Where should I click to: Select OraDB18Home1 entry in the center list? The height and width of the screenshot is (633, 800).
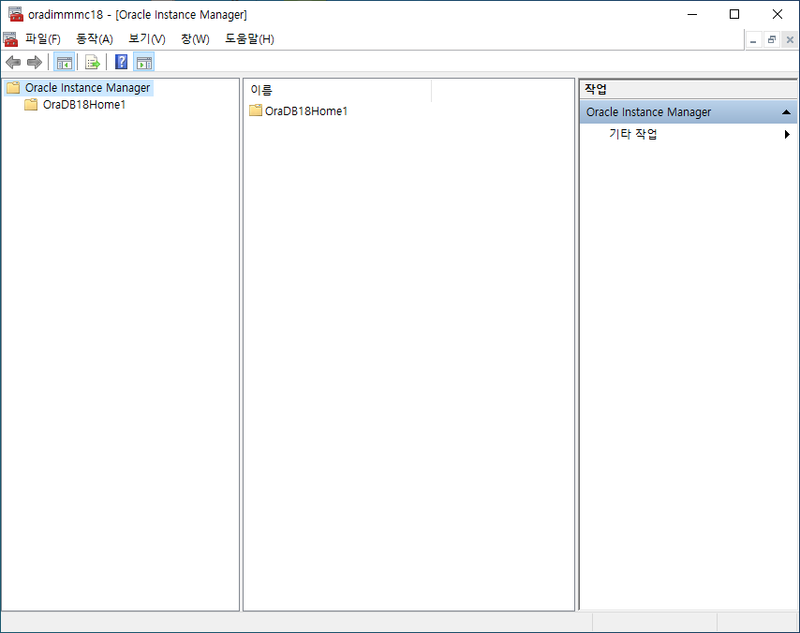[x=306, y=110]
